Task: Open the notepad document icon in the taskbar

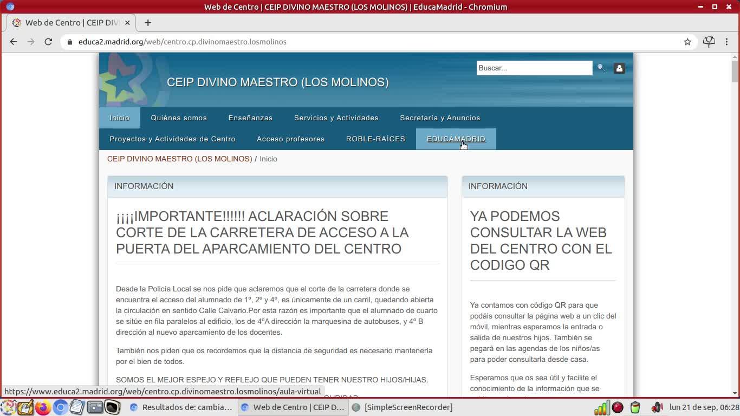Action: pyautogui.click(x=77, y=407)
